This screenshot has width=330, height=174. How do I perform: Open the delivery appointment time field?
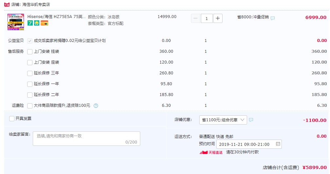click(249, 144)
